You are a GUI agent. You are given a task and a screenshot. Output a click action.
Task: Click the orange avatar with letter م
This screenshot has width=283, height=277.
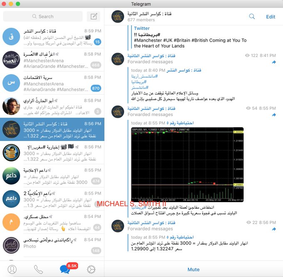pos(11,222)
